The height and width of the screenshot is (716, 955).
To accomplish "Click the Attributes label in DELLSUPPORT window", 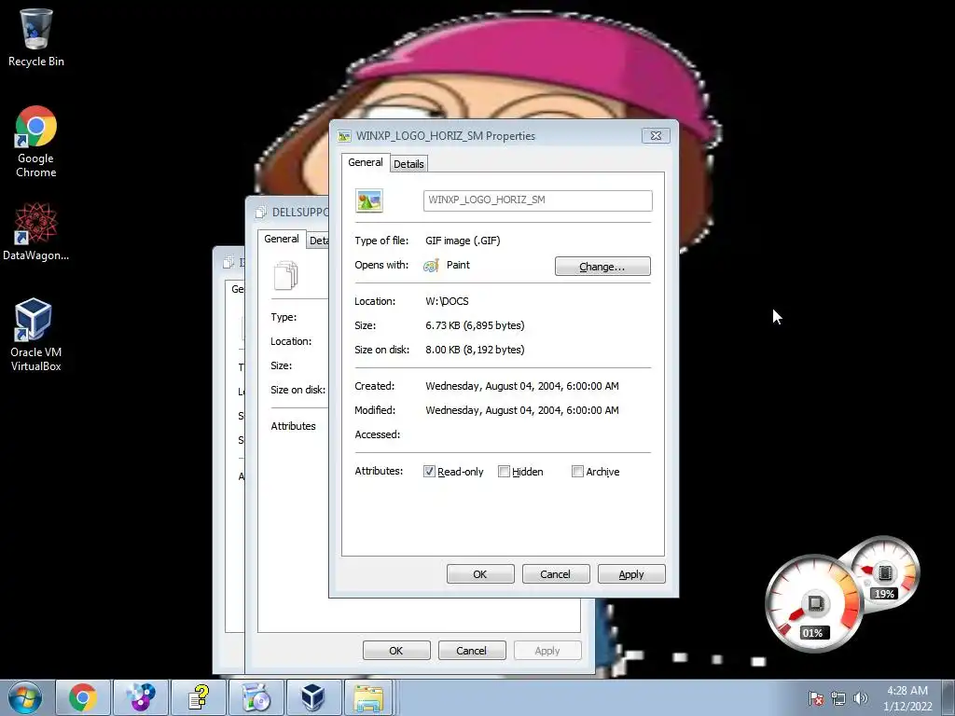I will click(x=294, y=426).
